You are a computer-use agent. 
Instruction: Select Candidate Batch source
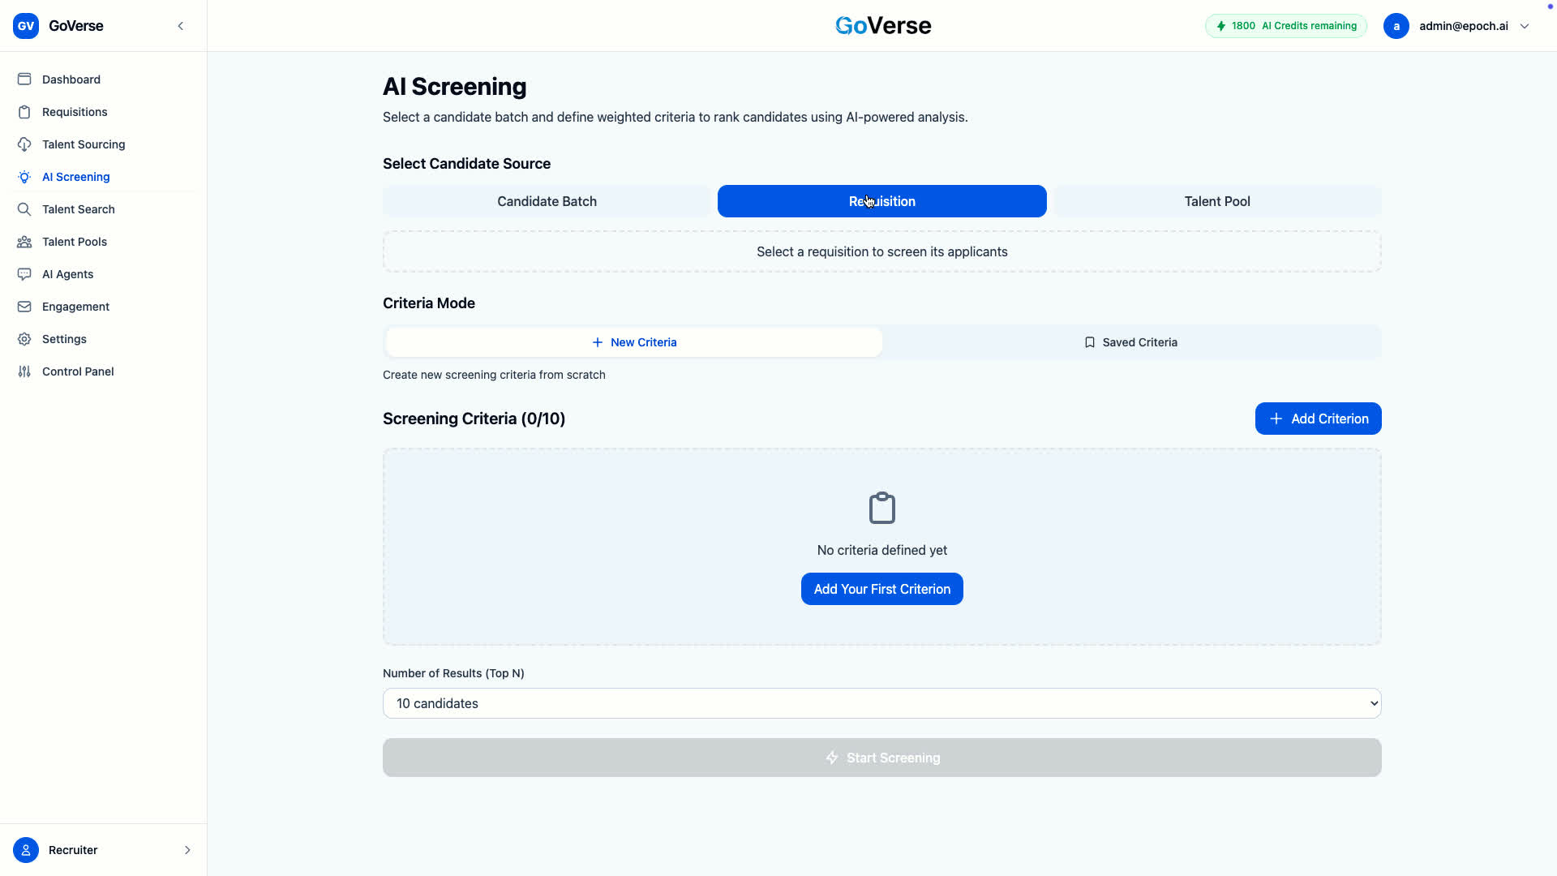click(x=547, y=201)
